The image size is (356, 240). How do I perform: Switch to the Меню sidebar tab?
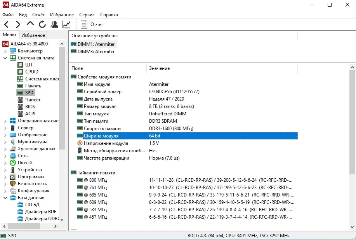(x=9, y=35)
